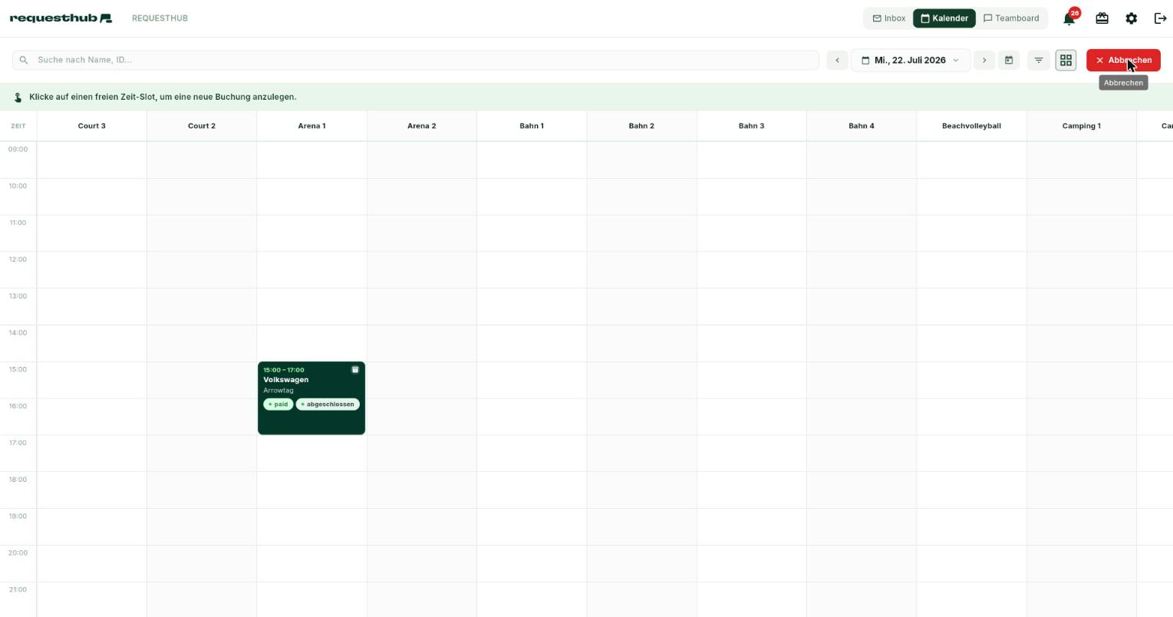Open the settings gear
The height and width of the screenshot is (617, 1173).
click(1131, 18)
